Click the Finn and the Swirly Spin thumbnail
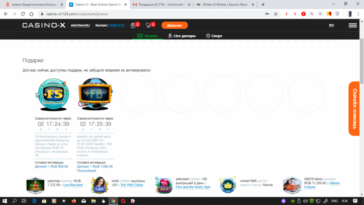 [x=164, y=185]
